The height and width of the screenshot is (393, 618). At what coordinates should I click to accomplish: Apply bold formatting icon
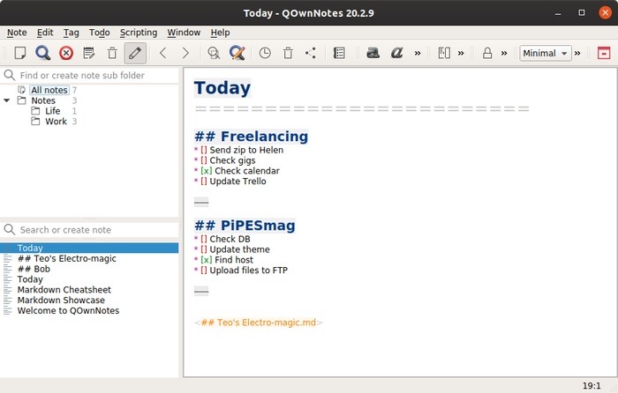[373, 53]
